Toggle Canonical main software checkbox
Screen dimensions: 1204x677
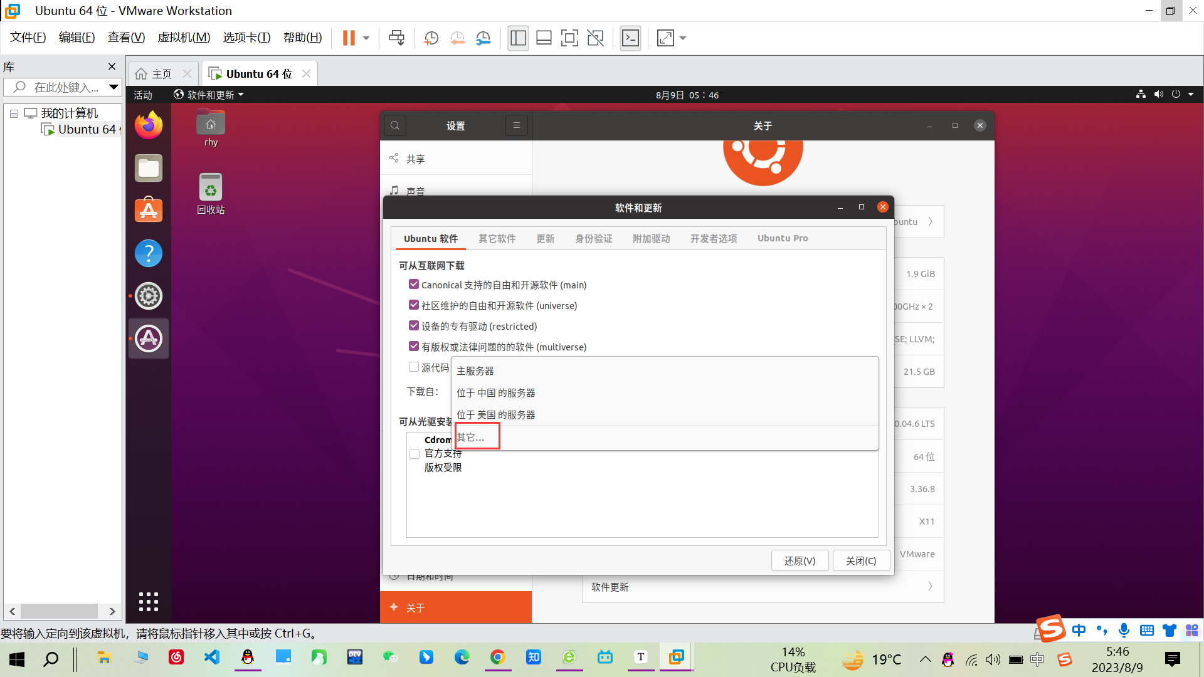[x=414, y=285]
